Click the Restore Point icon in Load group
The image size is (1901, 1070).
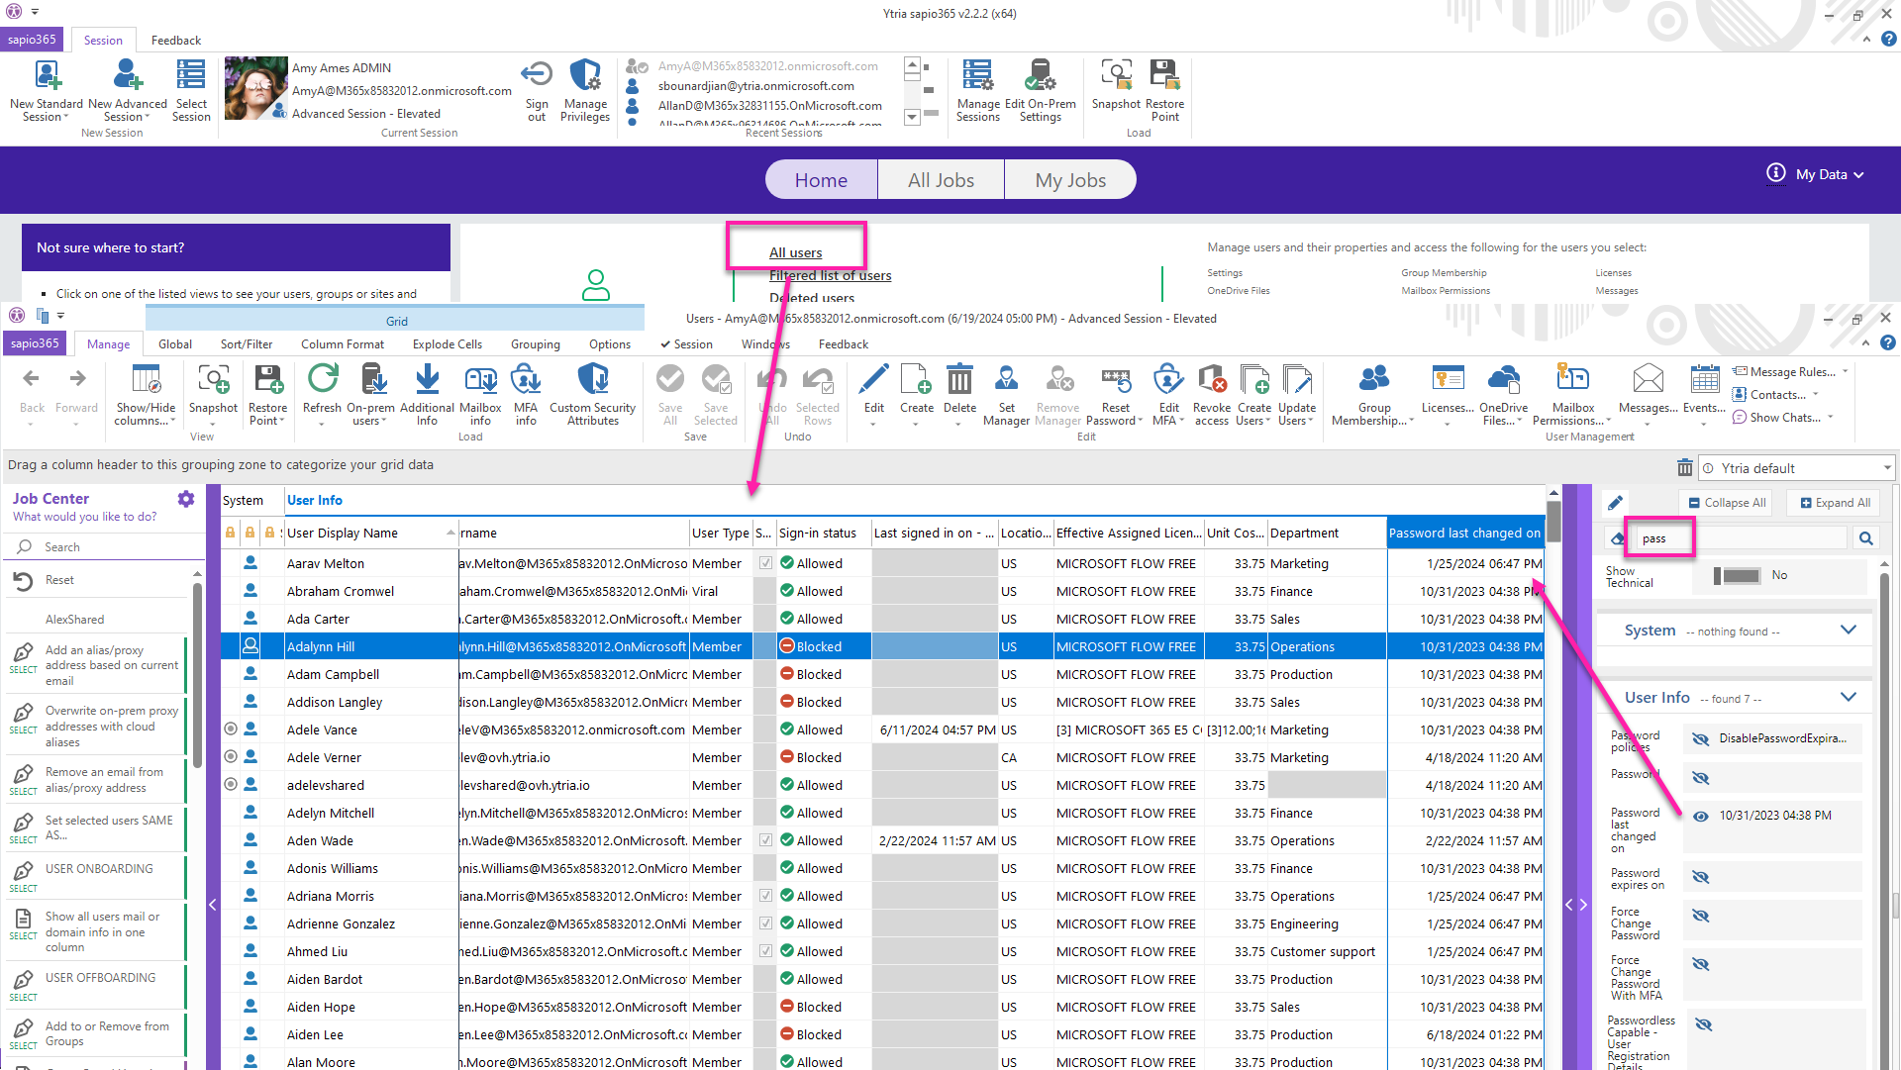click(1165, 75)
